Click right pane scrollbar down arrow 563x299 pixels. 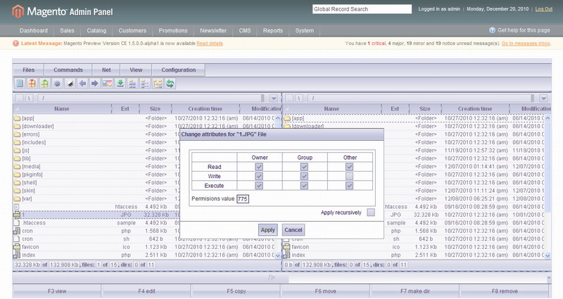(x=548, y=255)
